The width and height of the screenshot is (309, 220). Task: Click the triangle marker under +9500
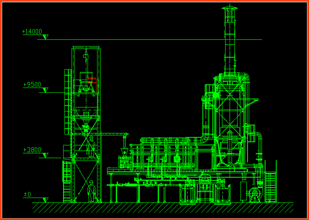[x=46, y=90]
